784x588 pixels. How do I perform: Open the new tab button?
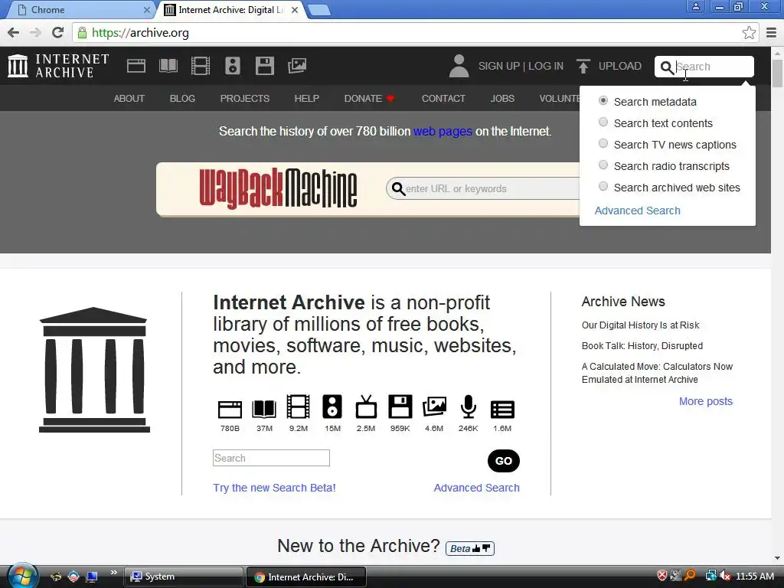tap(318, 10)
